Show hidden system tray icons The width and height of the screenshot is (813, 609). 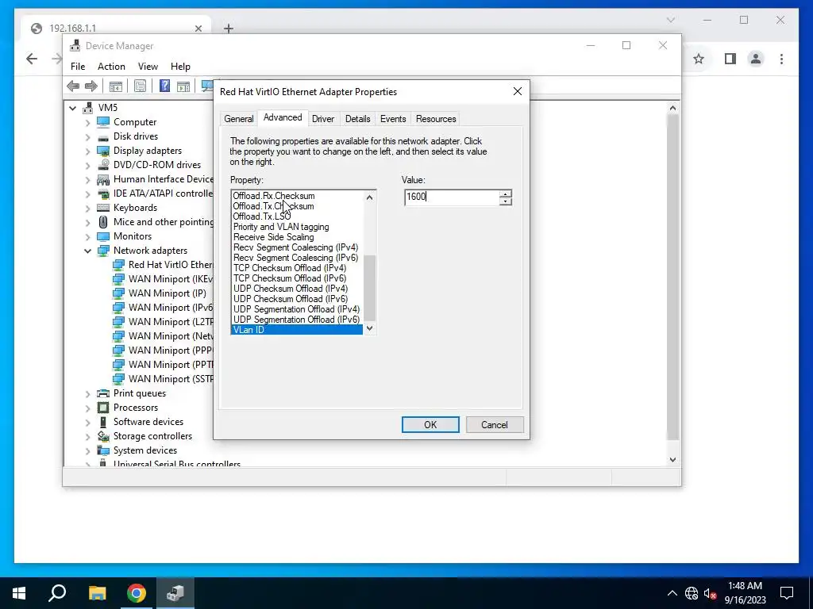click(672, 593)
